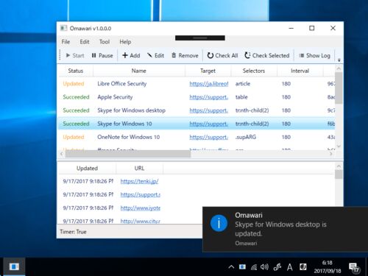This screenshot has width=368, height=276.
Task: Select the Apple Security row
Action: tap(197, 97)
